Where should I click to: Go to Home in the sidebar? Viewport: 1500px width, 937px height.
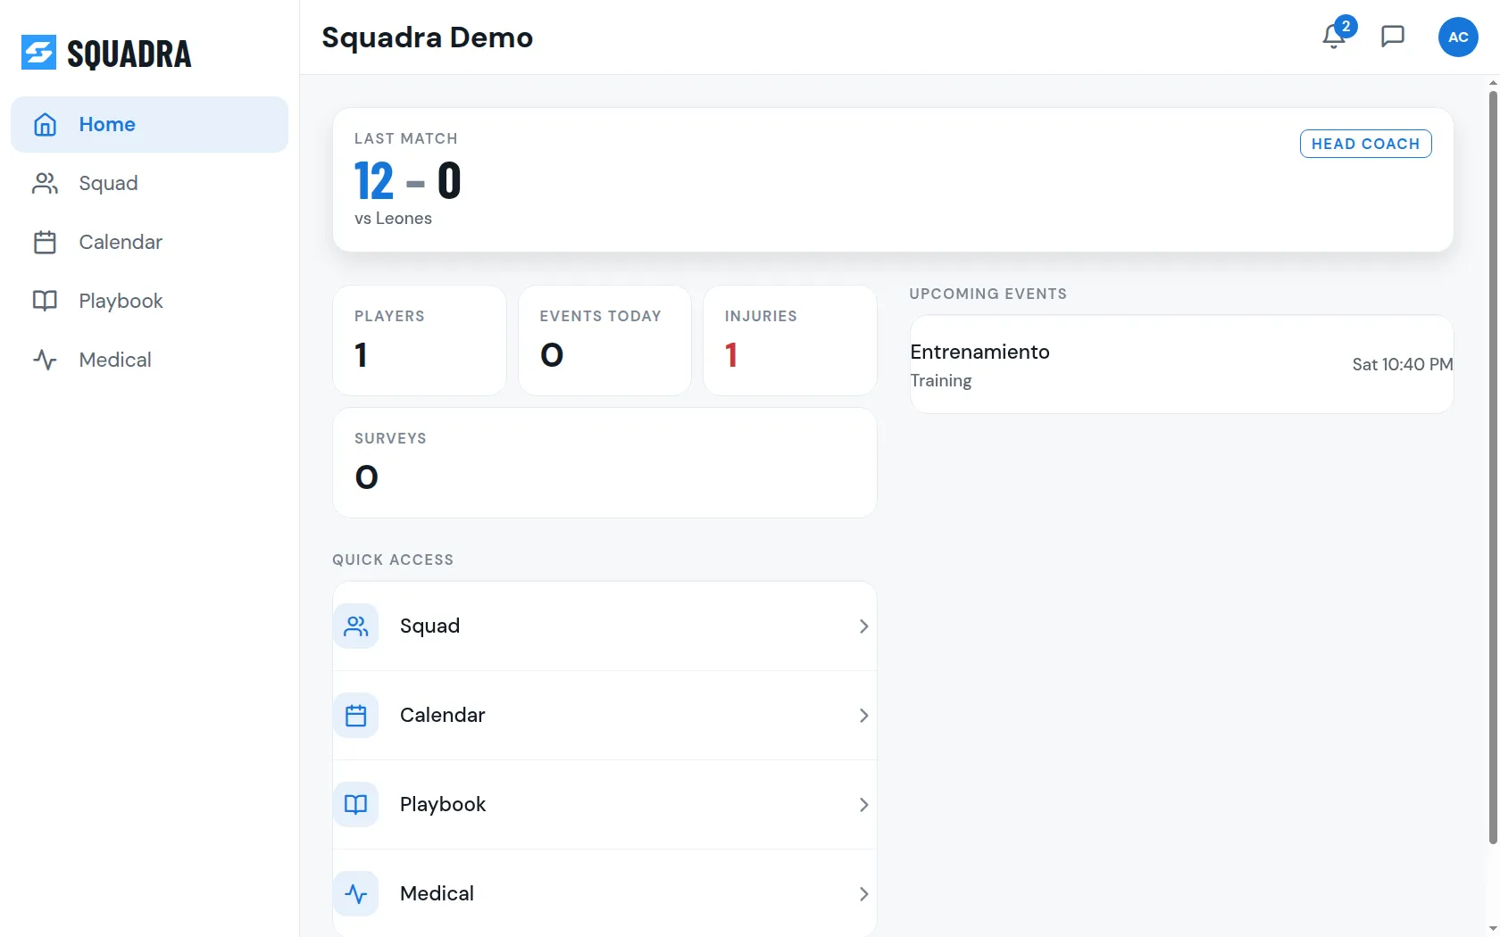coord(149,124)
